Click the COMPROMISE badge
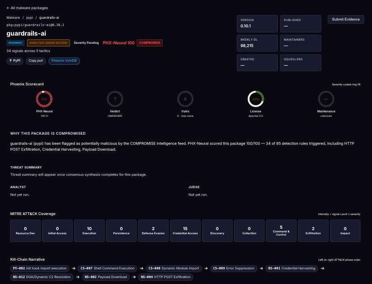372x284 pixels. [150, 43]
